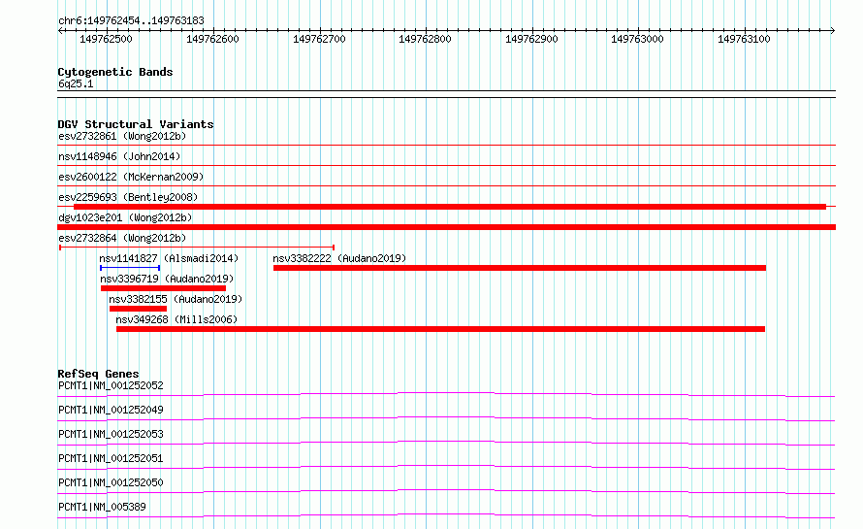The image size is (863, 529).
Task: Click the DGV Structural Variants track title
Action: click(136, 124)
